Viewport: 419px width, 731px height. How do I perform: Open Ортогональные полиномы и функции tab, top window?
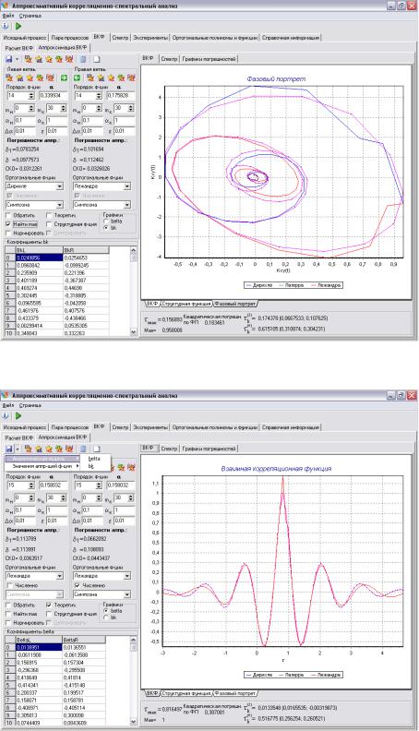[215, 38]
